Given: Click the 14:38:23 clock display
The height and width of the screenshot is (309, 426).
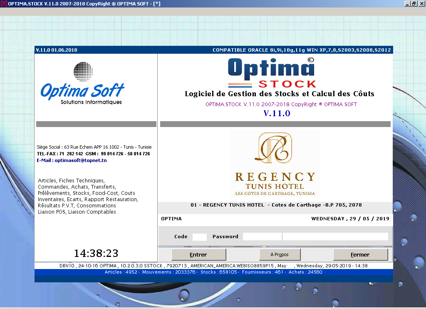Looking at the screenshot, I should point(96,253).
